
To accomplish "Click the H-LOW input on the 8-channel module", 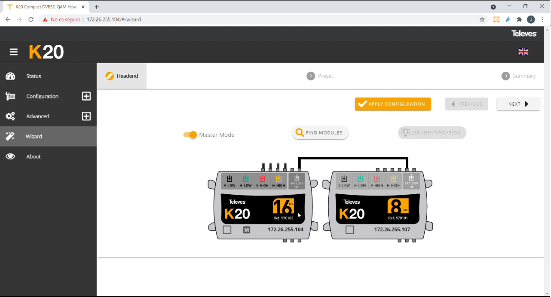I will (360, 181).
